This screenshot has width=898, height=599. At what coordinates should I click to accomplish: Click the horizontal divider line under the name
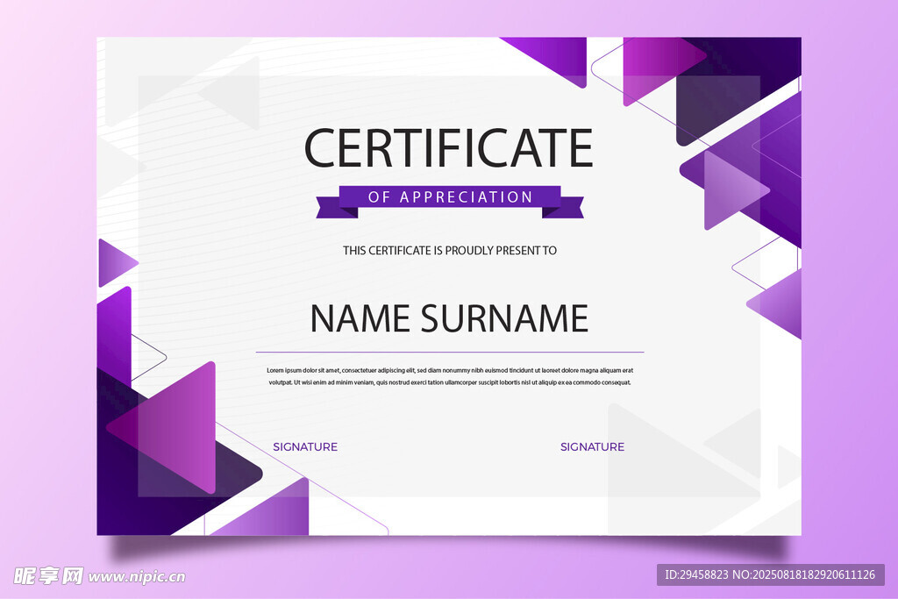449,352
